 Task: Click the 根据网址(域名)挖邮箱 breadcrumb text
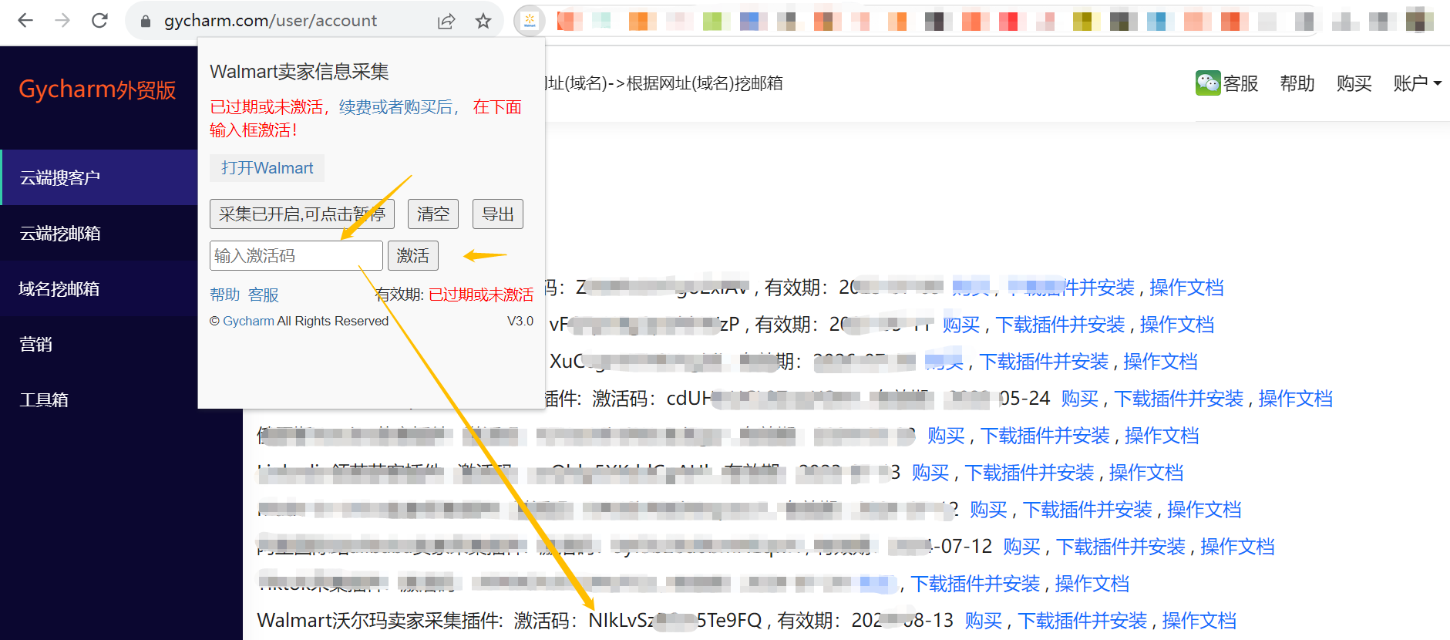705,83
